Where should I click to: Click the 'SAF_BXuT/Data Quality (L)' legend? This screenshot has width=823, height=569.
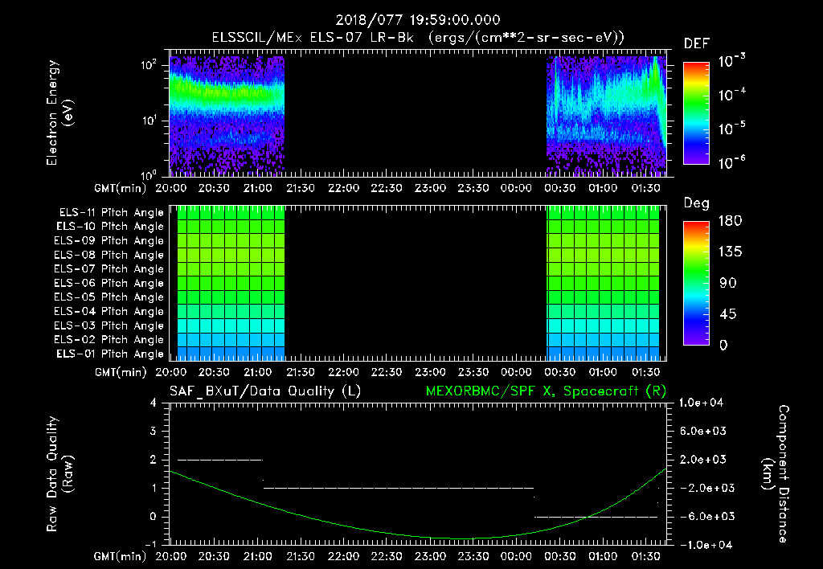pyautogui.click(x=265, y=391)
